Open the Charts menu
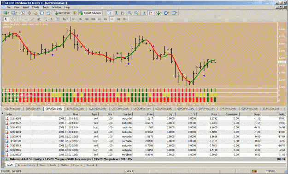 coord(35,7)
